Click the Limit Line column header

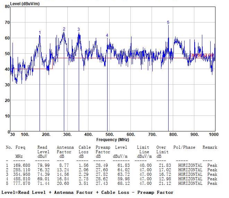tap(143, 150)
